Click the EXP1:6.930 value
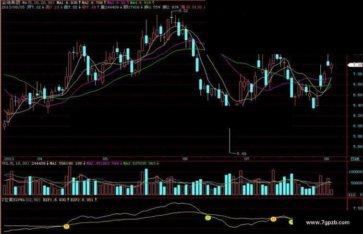Viewport: 363px width, 234px height. (55, 199)
